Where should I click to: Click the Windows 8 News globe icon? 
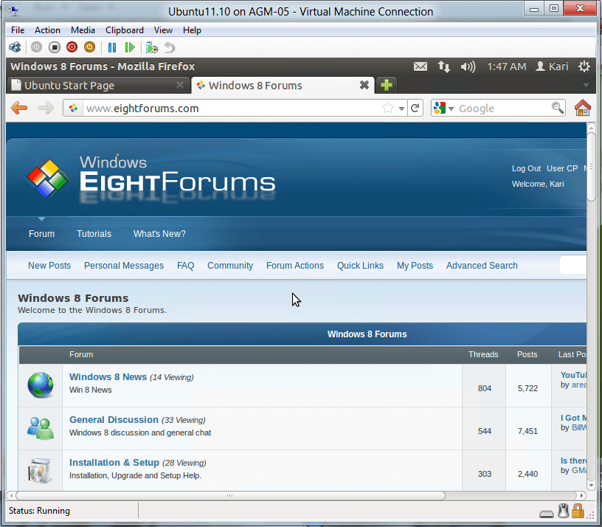point(41,385)
